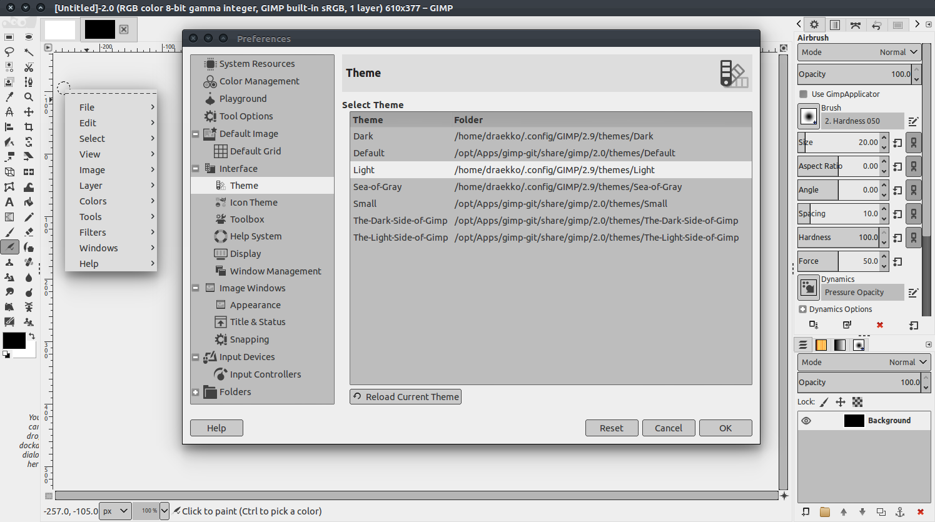Click the Cancel button in Preferences
Viewport: 935px width, 522px height.
click(669, 428)
